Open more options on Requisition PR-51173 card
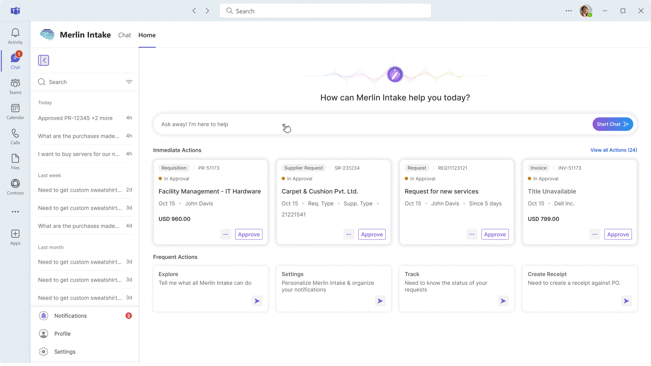The width and height of the screenshot is (651, 366). pos(225,234)
